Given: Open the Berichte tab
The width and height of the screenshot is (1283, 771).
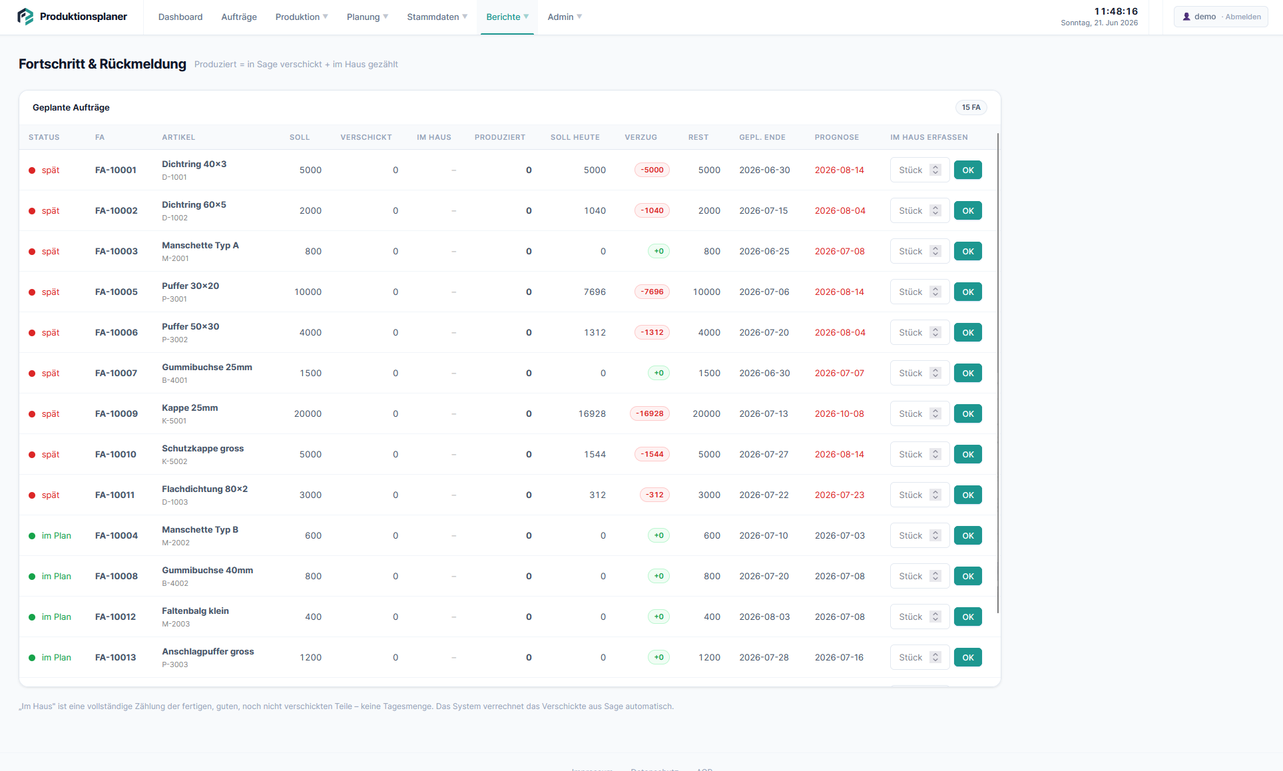Looking at the screenshot, I should 507,17.
